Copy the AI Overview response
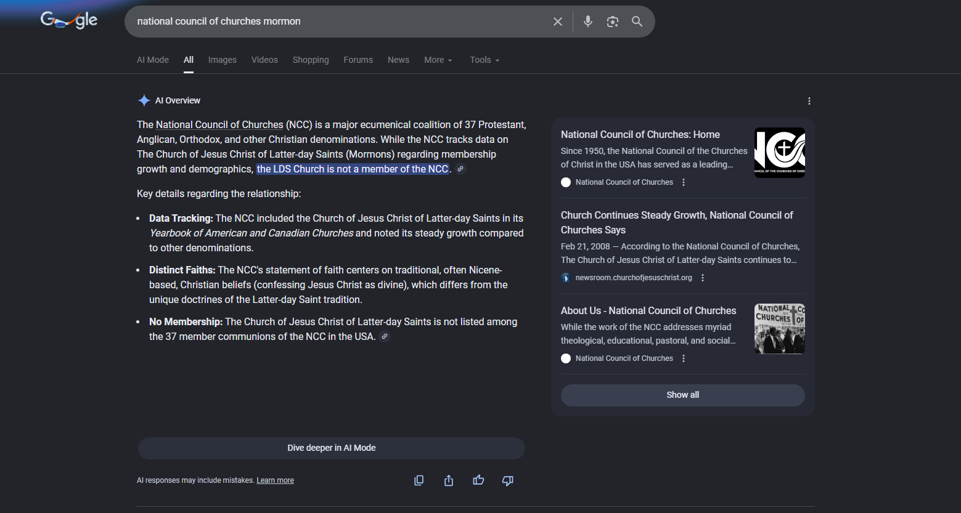Image resolution: width=961 pixels, height=513 pixels. coord(419,480)
